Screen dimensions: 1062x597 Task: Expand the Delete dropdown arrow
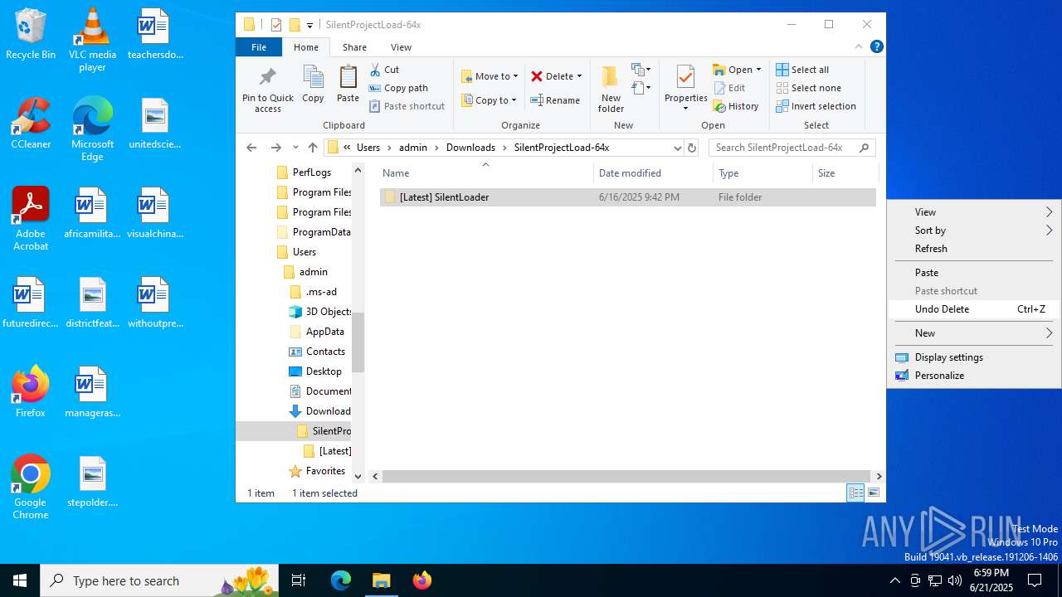[579, 76]
